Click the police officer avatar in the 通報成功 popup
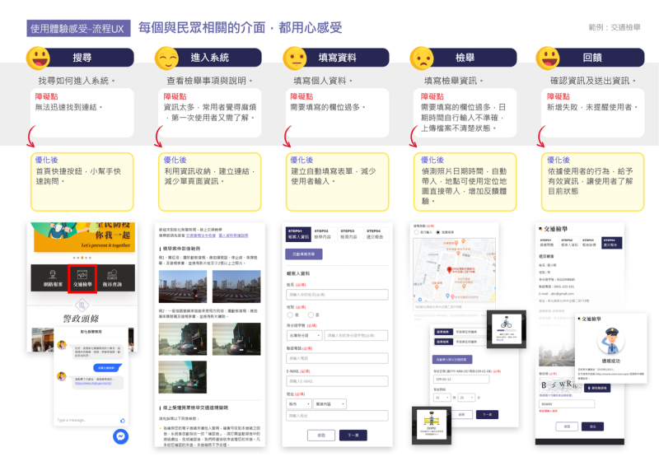The image size is (659, 466). tap(610, 340)
